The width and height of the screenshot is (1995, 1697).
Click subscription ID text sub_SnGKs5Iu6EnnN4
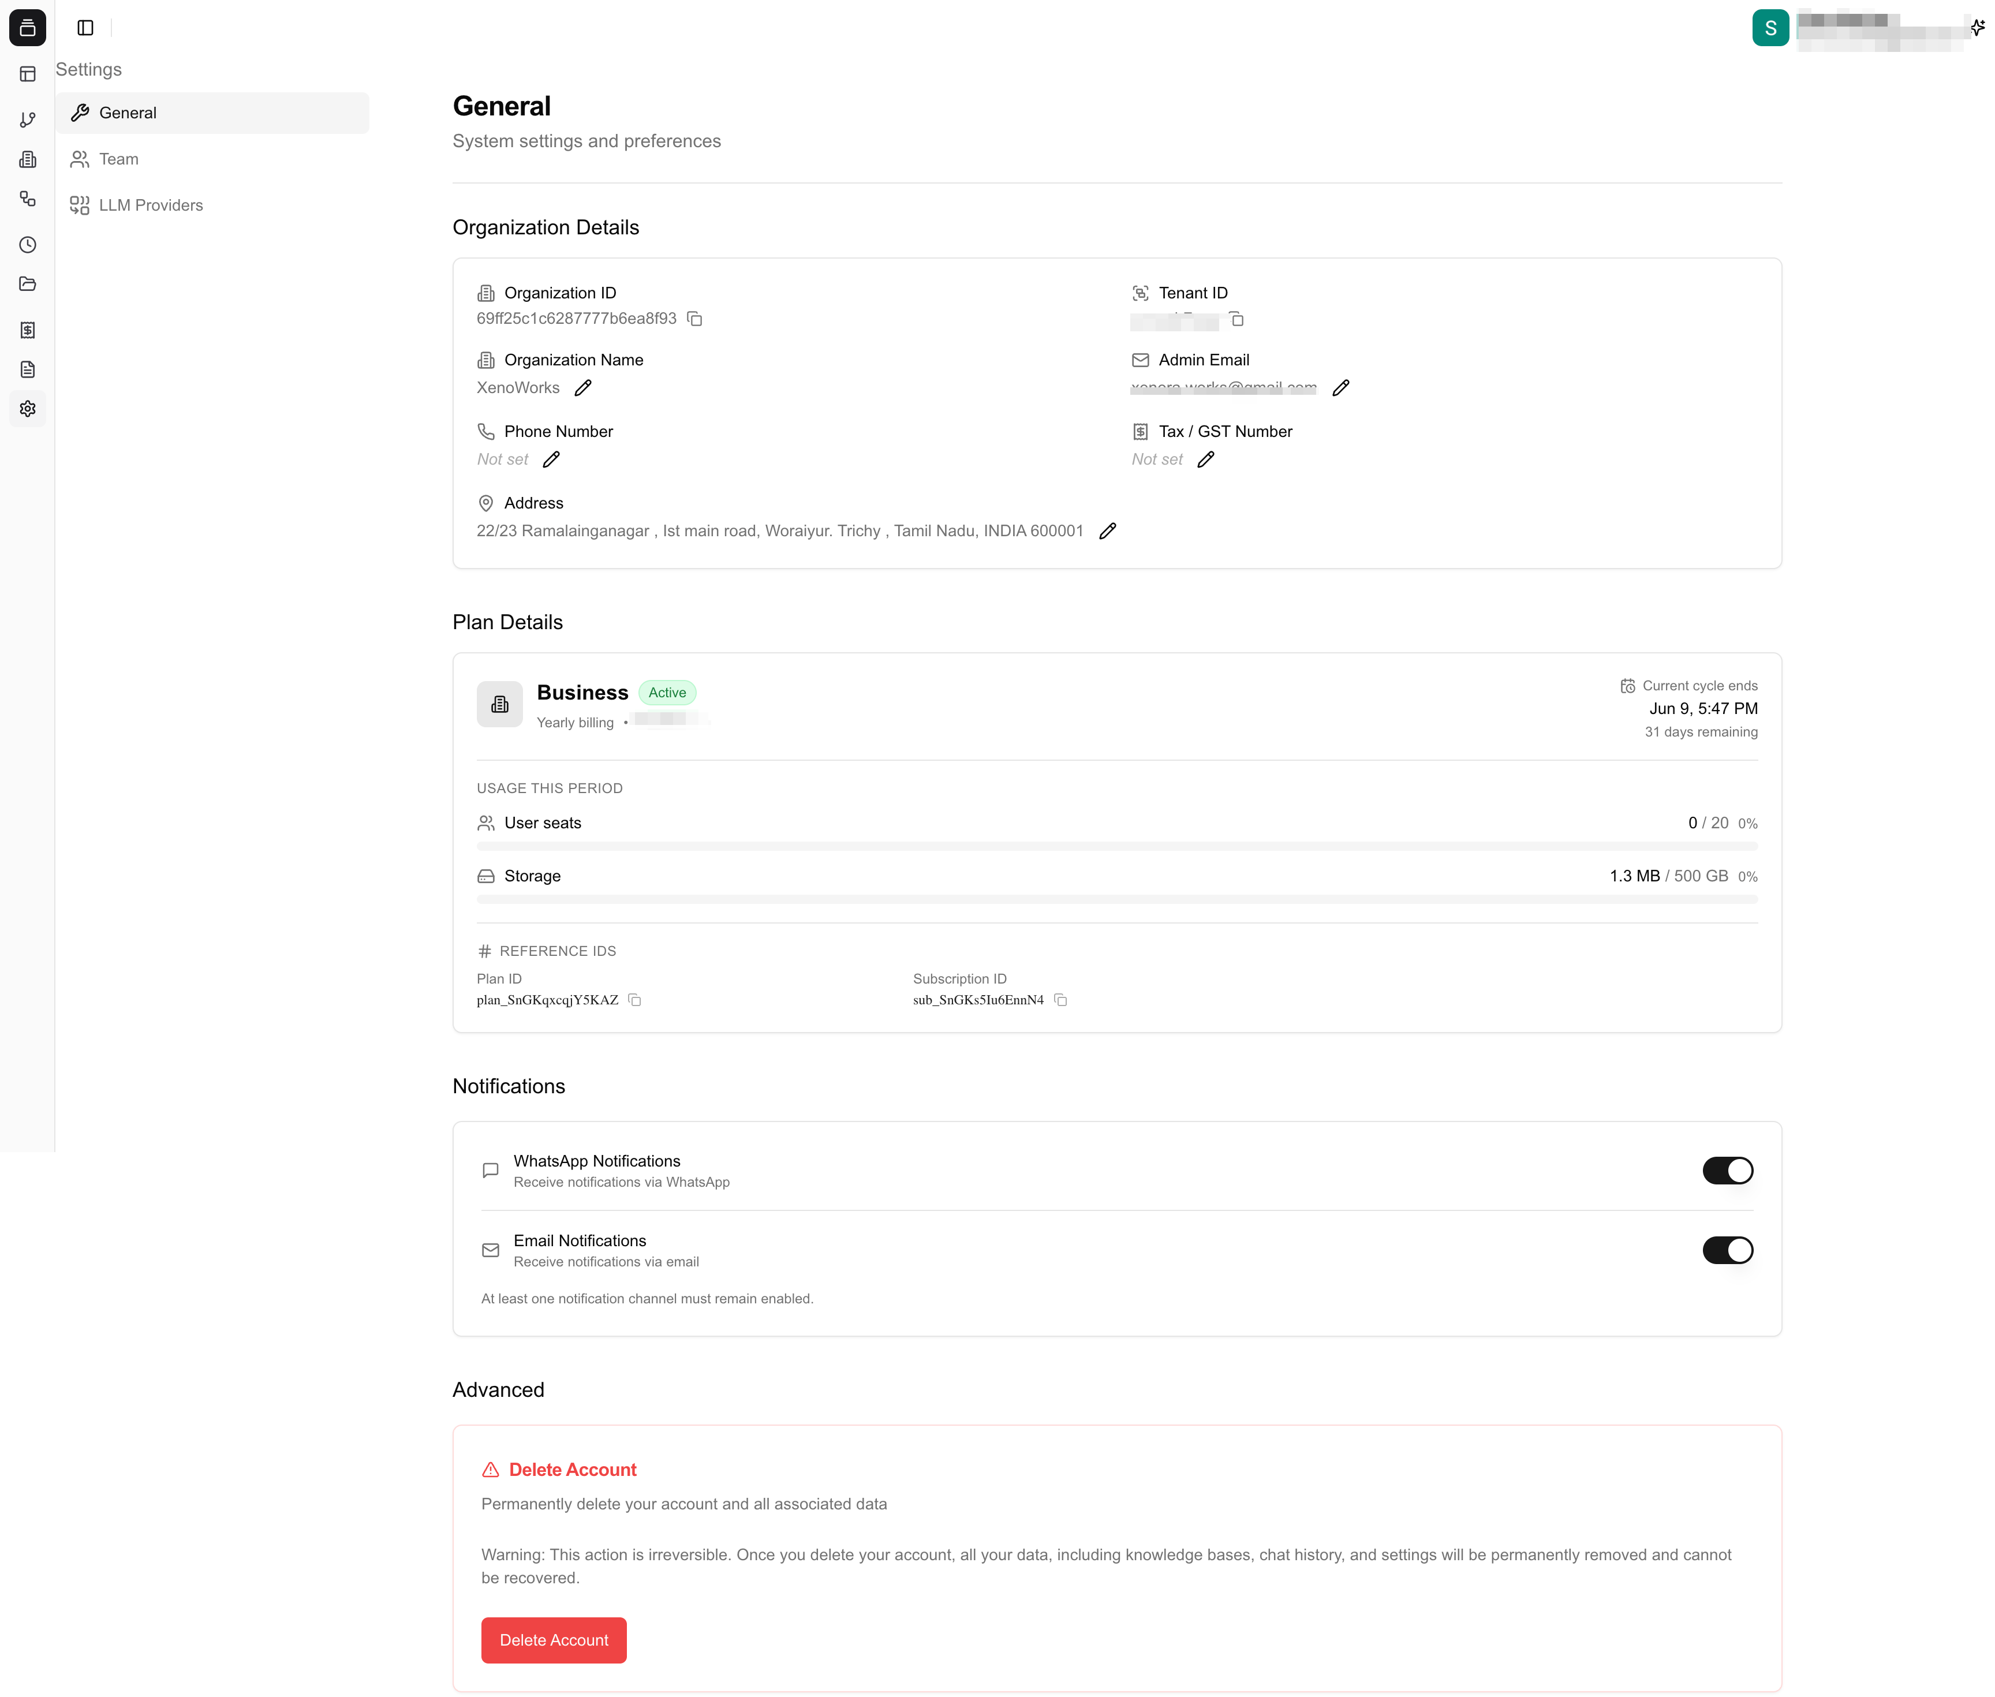click(978, 1000)
